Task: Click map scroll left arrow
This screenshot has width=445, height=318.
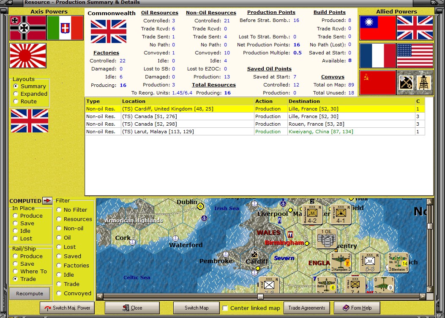Action: click(x=100, y=296)
